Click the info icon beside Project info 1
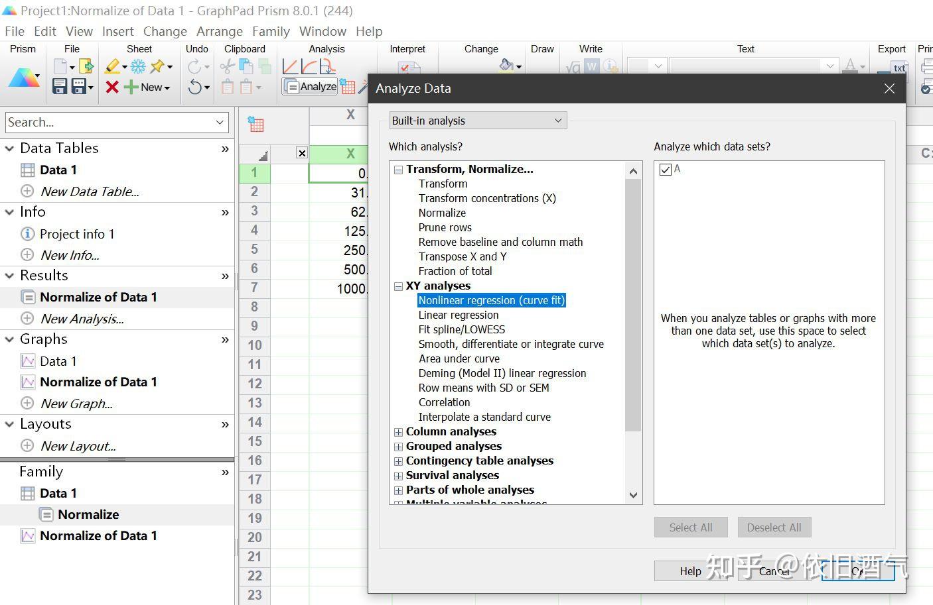Viewport: 933px width, 605px height. 27,234
